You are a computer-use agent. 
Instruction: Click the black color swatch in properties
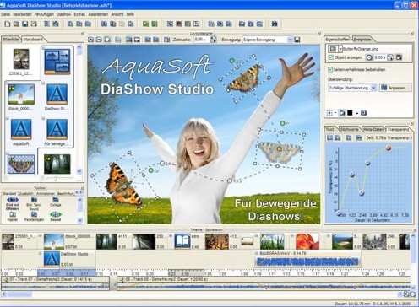click(350, 113)
